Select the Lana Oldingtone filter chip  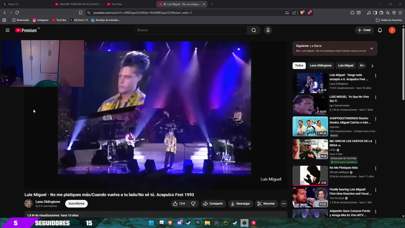click(321, 66)
